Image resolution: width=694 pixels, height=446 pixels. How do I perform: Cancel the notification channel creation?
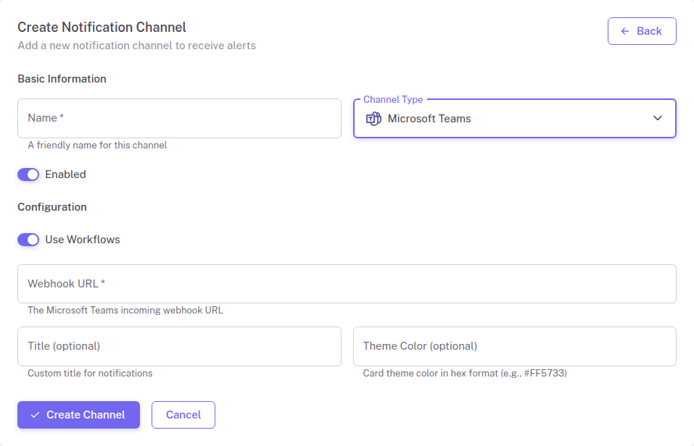tap(183, 415)
